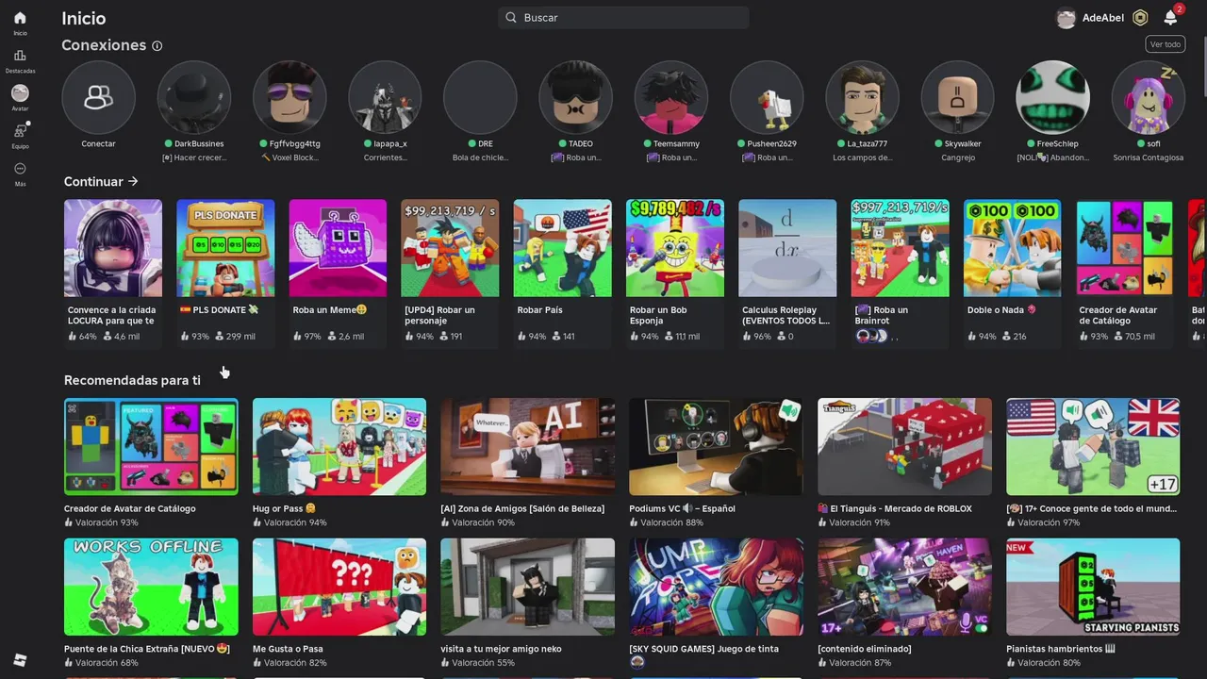The width and height of the screenshot is (1207, 679).
Task: Open lapapa_x friend avatar
Action: pos(385,97)
